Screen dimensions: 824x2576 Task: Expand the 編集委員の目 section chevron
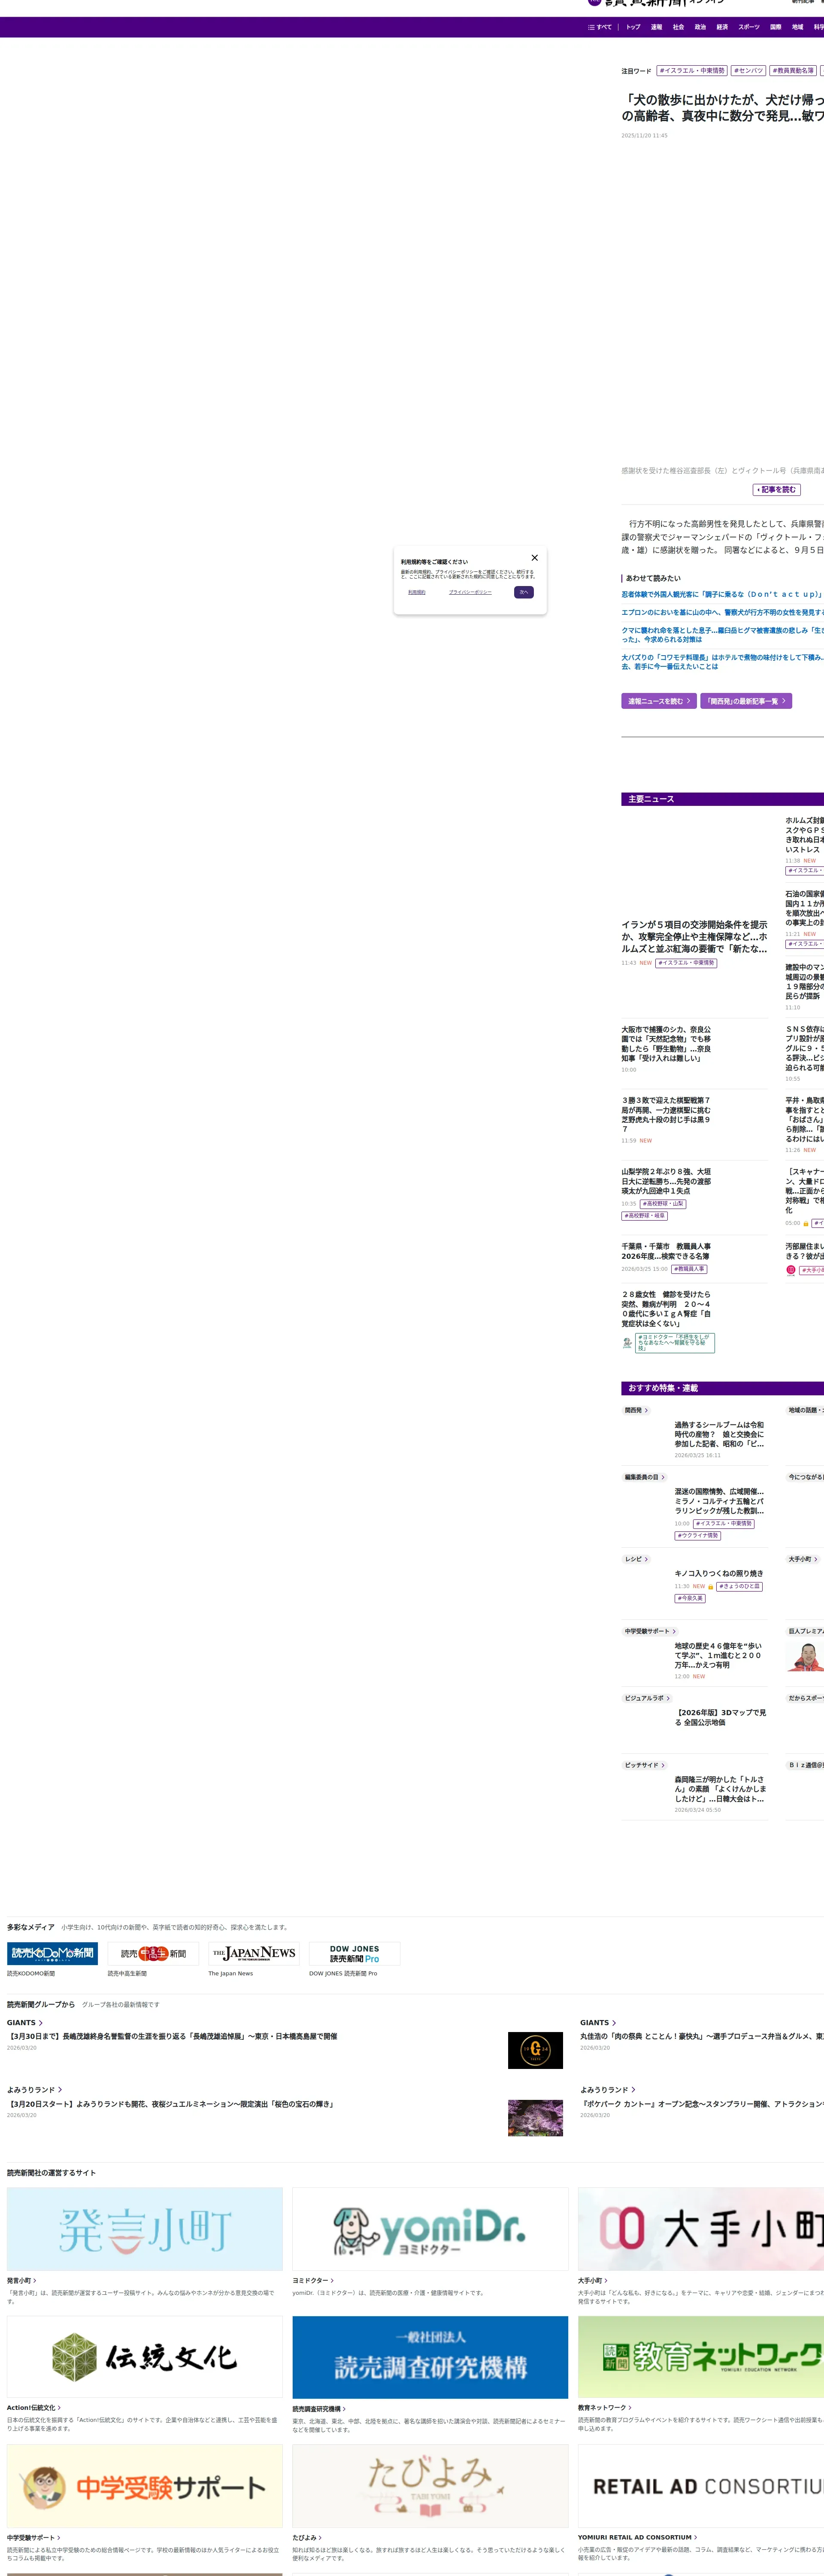[x=663, y=1477]
